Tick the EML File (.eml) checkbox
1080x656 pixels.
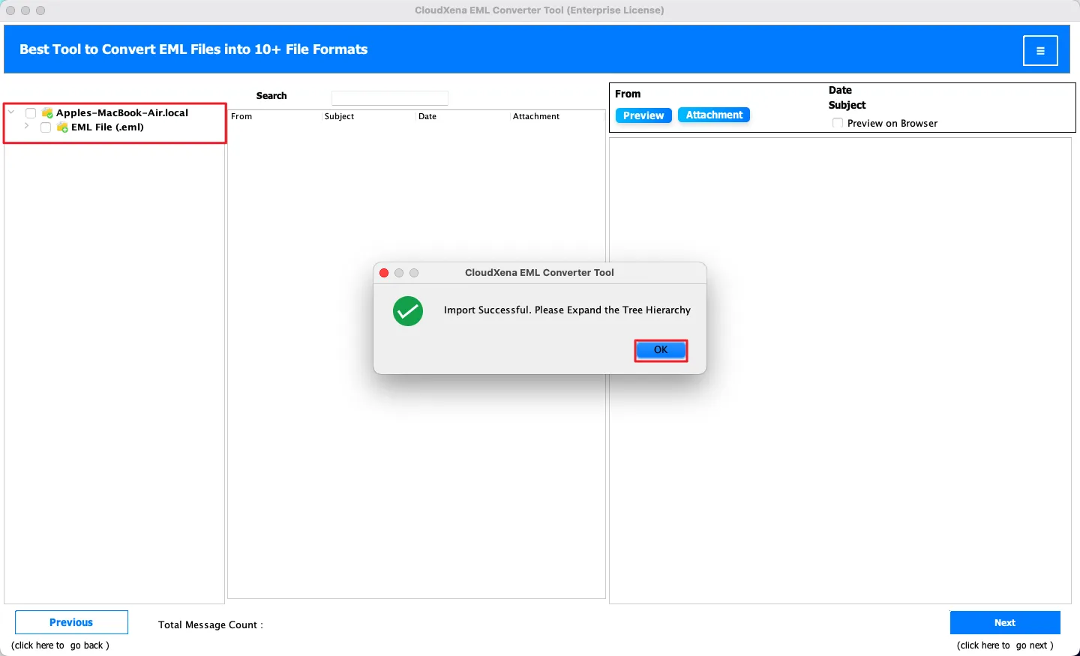coord(46,127)
